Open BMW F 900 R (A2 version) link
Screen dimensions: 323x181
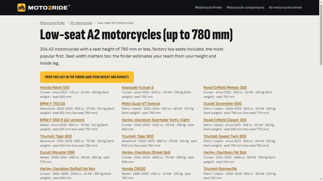pos(62,120)
